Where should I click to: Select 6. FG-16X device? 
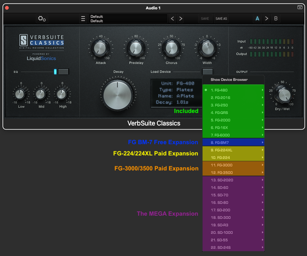click(233, 128)
